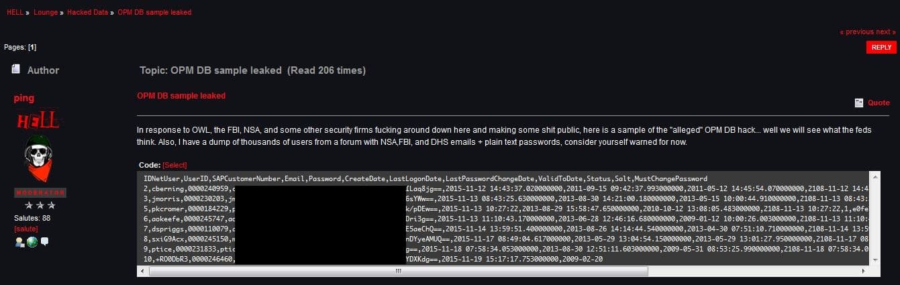Click the HELL logo under ping's name
The height and width of the screenshot is (285, 900).
(x=38, y=120)
